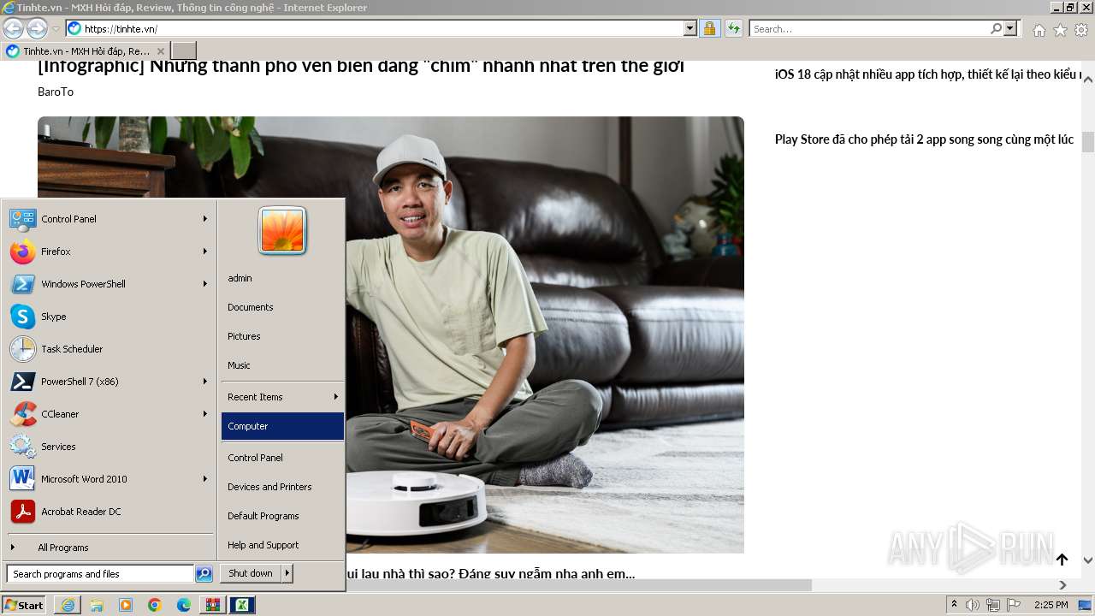This screenshot has width=1095, height=616.
Task: Launch Firefox from Start menu
Action: pos(109,252)
